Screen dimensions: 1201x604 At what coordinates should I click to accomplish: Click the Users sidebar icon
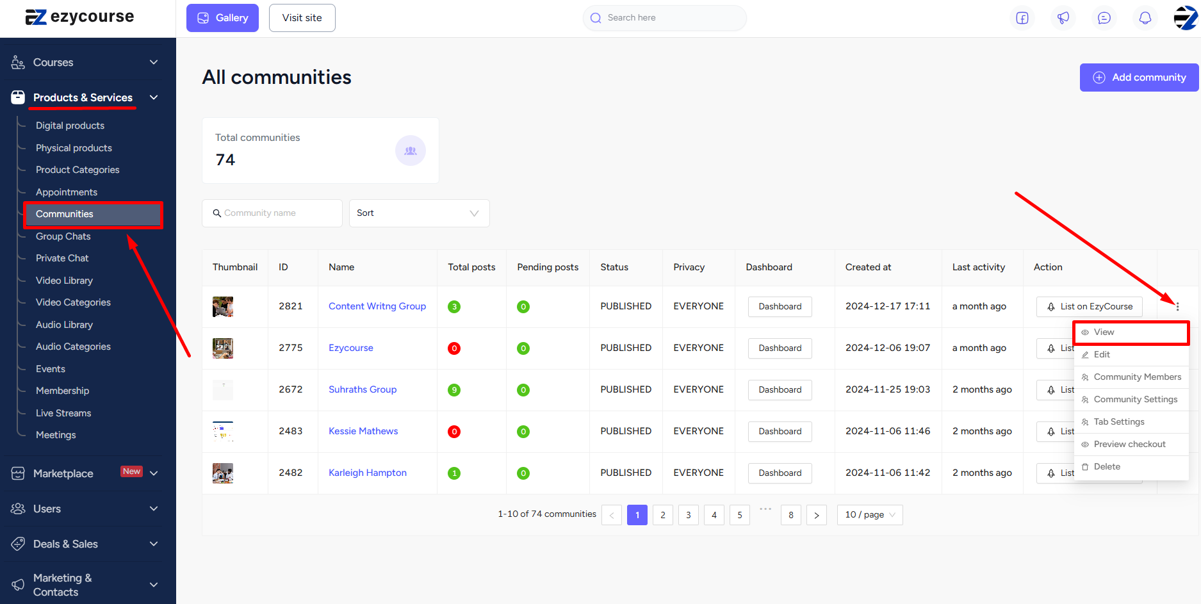point(18,509)
